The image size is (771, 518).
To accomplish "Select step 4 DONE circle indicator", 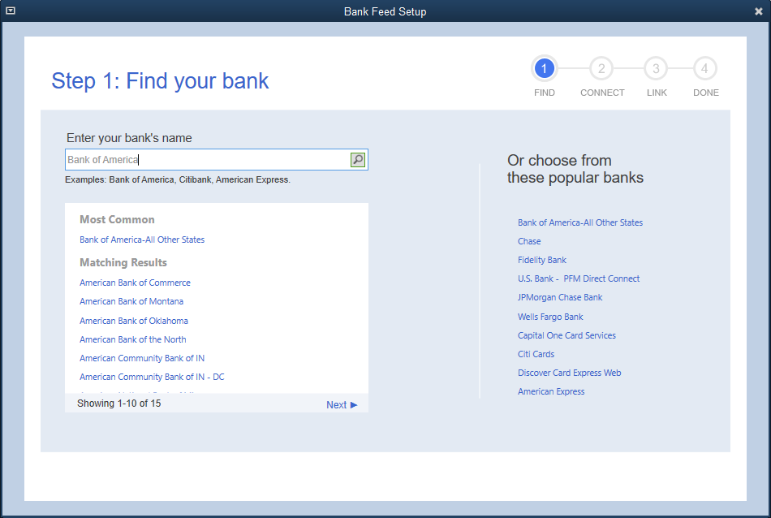I will [704, 68].
